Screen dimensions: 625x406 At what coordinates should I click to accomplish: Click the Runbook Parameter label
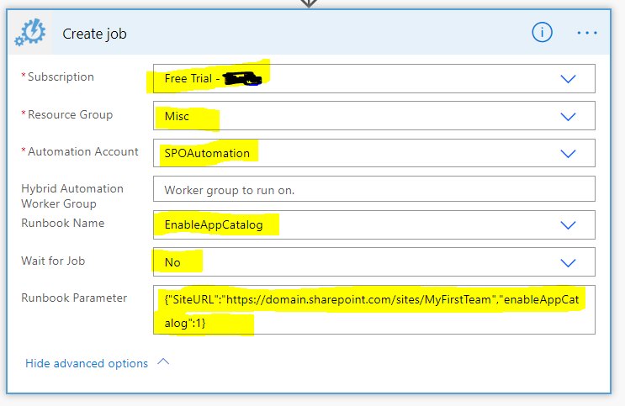[74, 298]
